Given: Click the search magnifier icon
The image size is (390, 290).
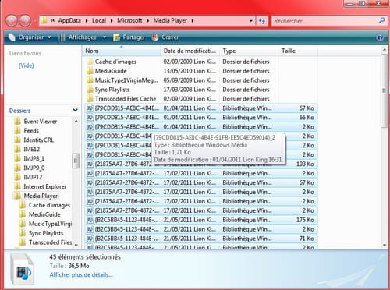Looking at the screenshot, I should pos(381,20).
